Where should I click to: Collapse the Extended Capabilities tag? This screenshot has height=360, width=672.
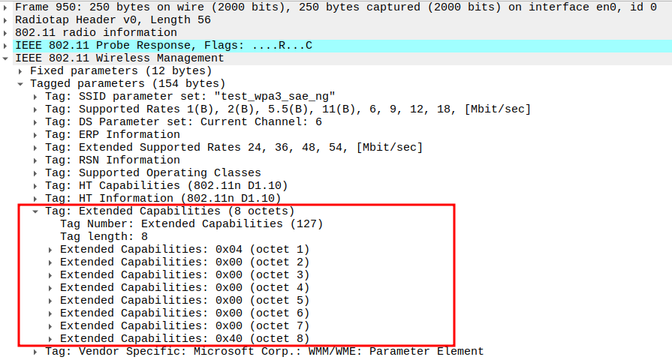36,211
